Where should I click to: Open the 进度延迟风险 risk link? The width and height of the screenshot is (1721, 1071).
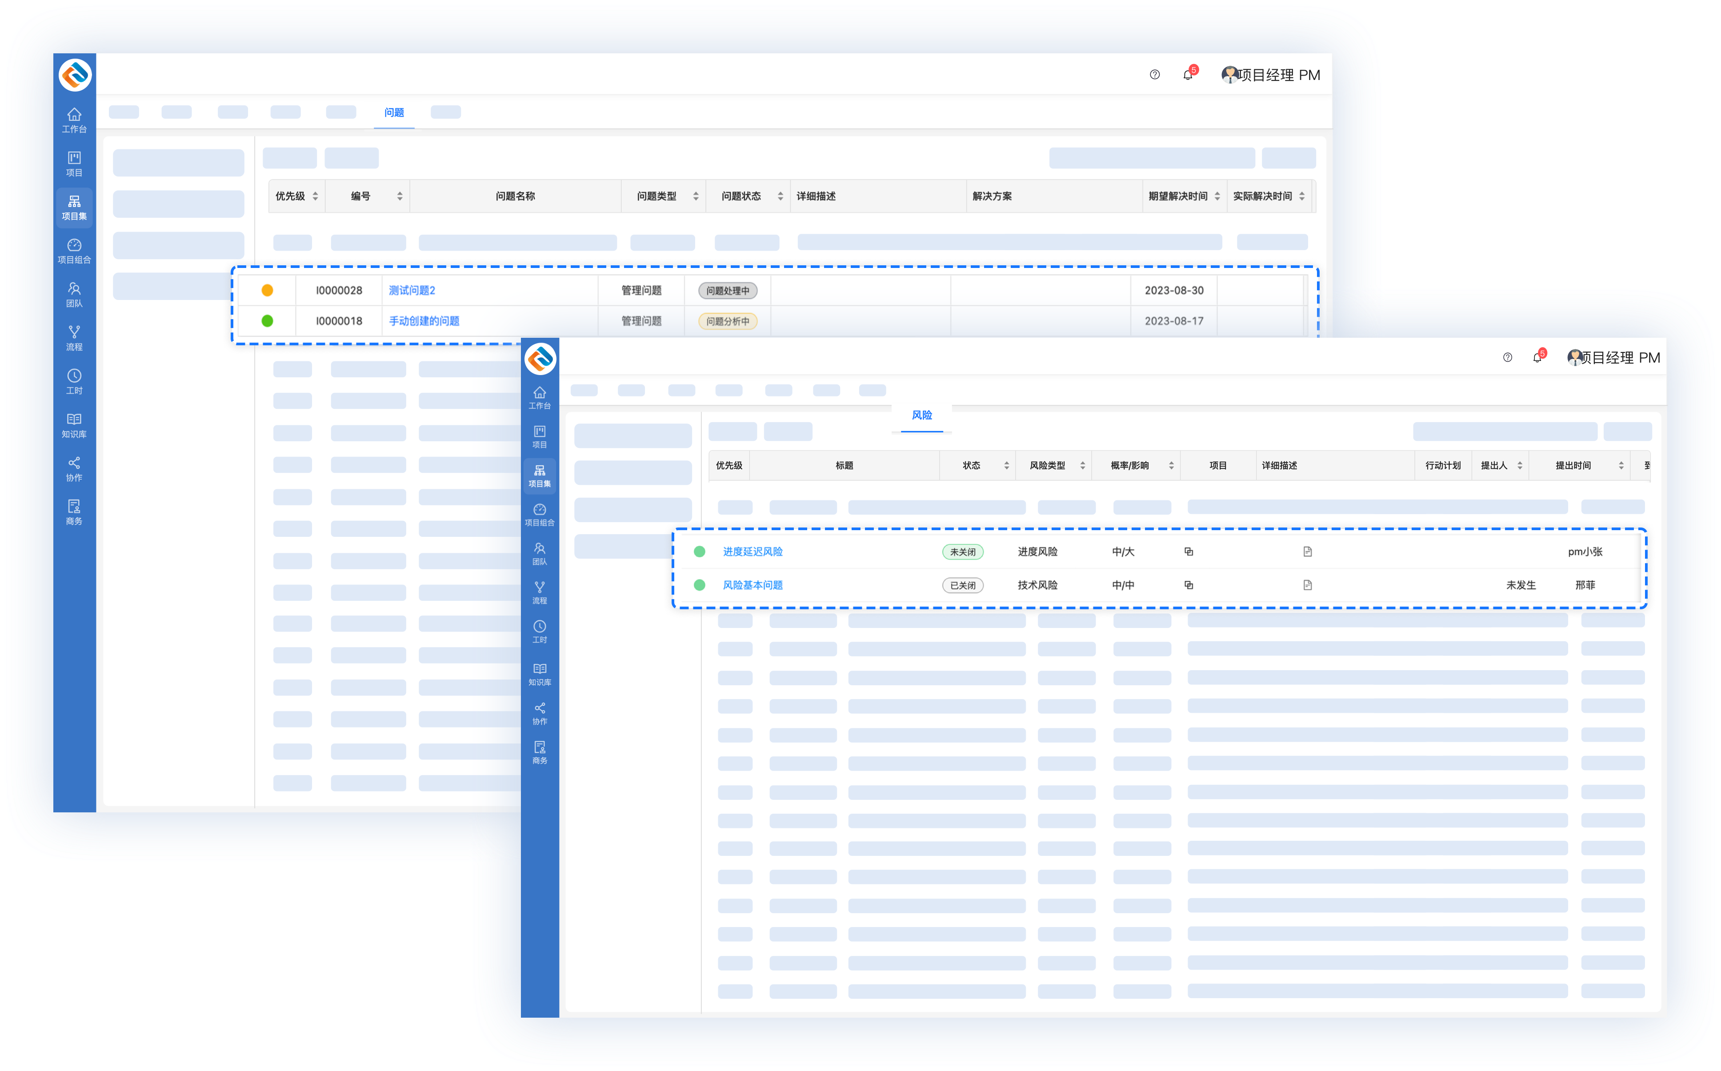pos(752,552)
